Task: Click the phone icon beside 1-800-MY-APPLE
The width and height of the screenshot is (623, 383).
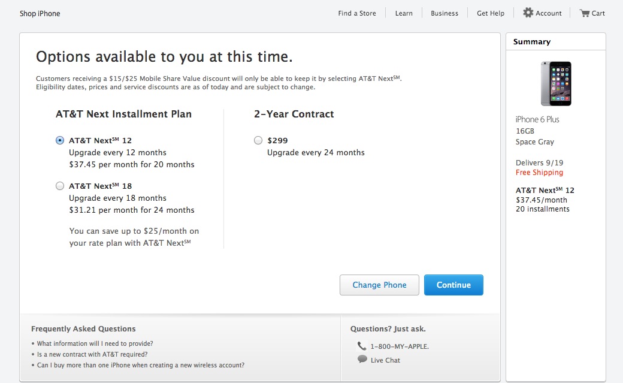Action: [362, 346]
